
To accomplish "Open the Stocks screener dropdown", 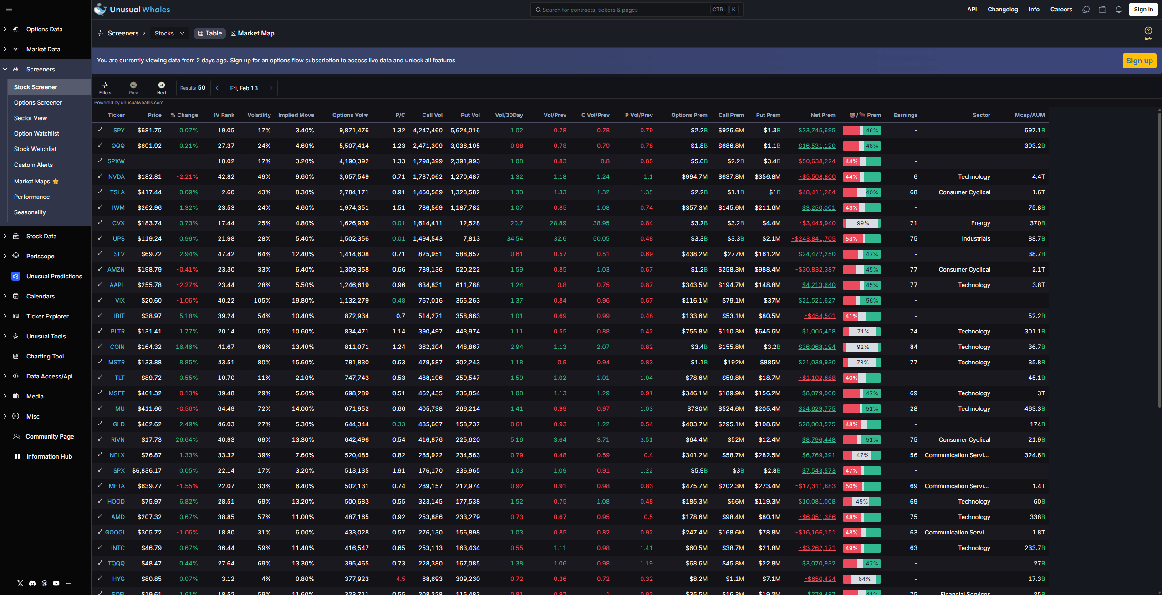I will click(x=169, y=33).
